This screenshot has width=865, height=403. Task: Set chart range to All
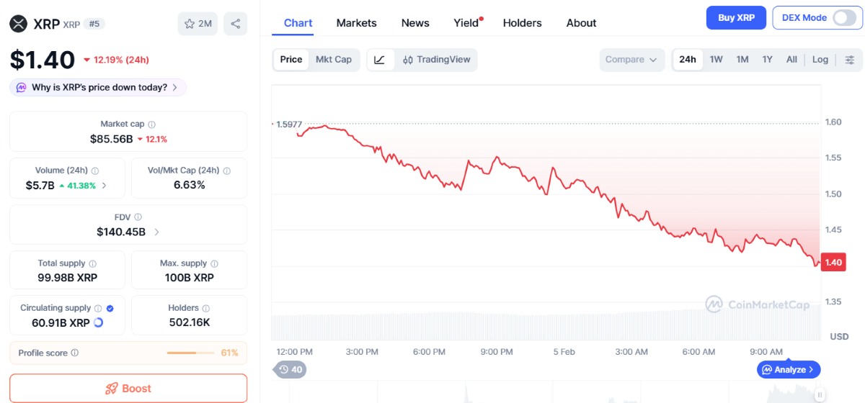click(x=791, y=60)
